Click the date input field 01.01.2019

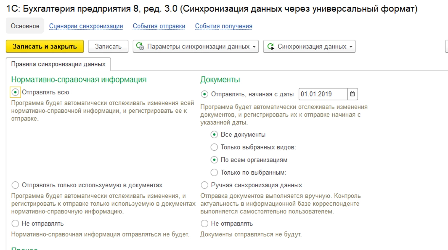point(323,94)
